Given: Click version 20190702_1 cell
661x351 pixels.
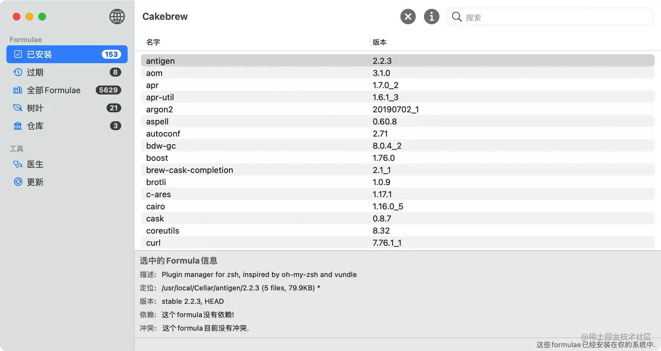Looking at the screenshot, I should [x=396, y=109].
